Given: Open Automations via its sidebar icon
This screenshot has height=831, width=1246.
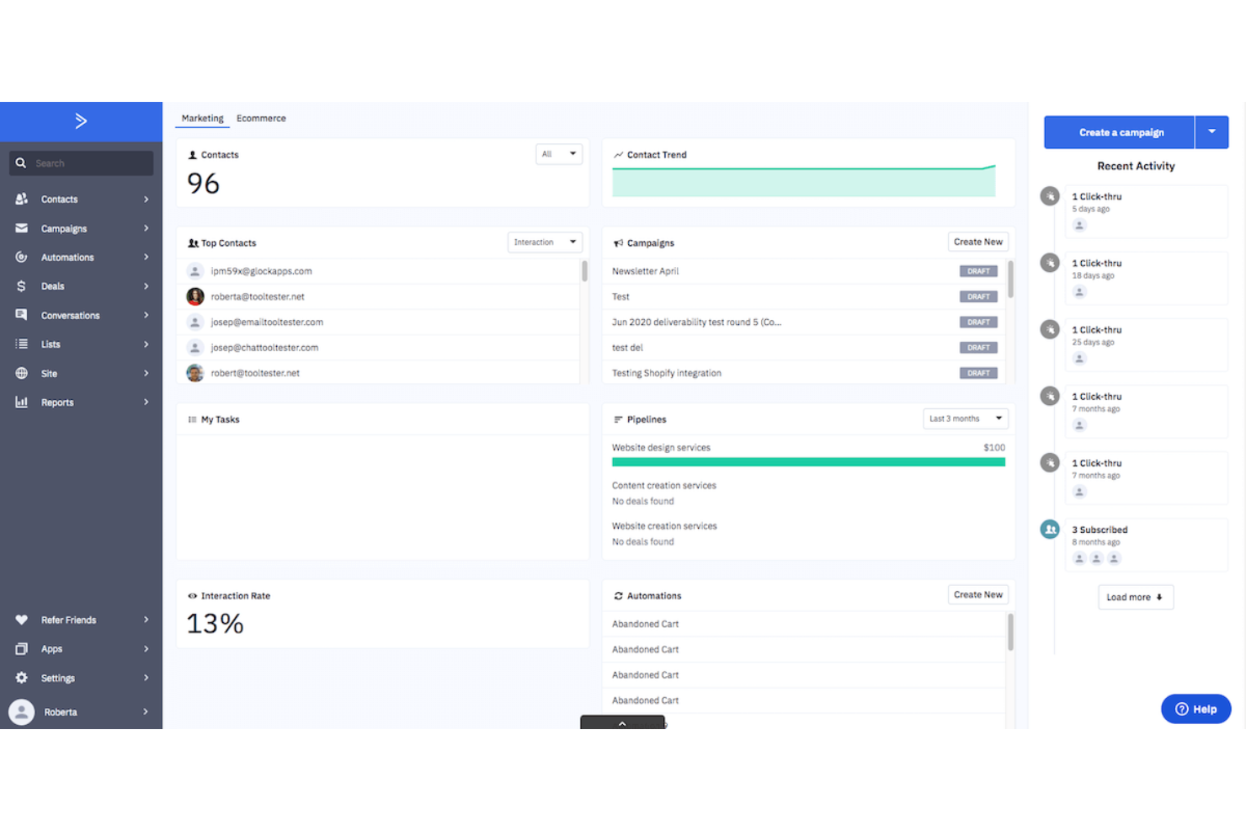Looking at the screenshot, I should point(21,257).
